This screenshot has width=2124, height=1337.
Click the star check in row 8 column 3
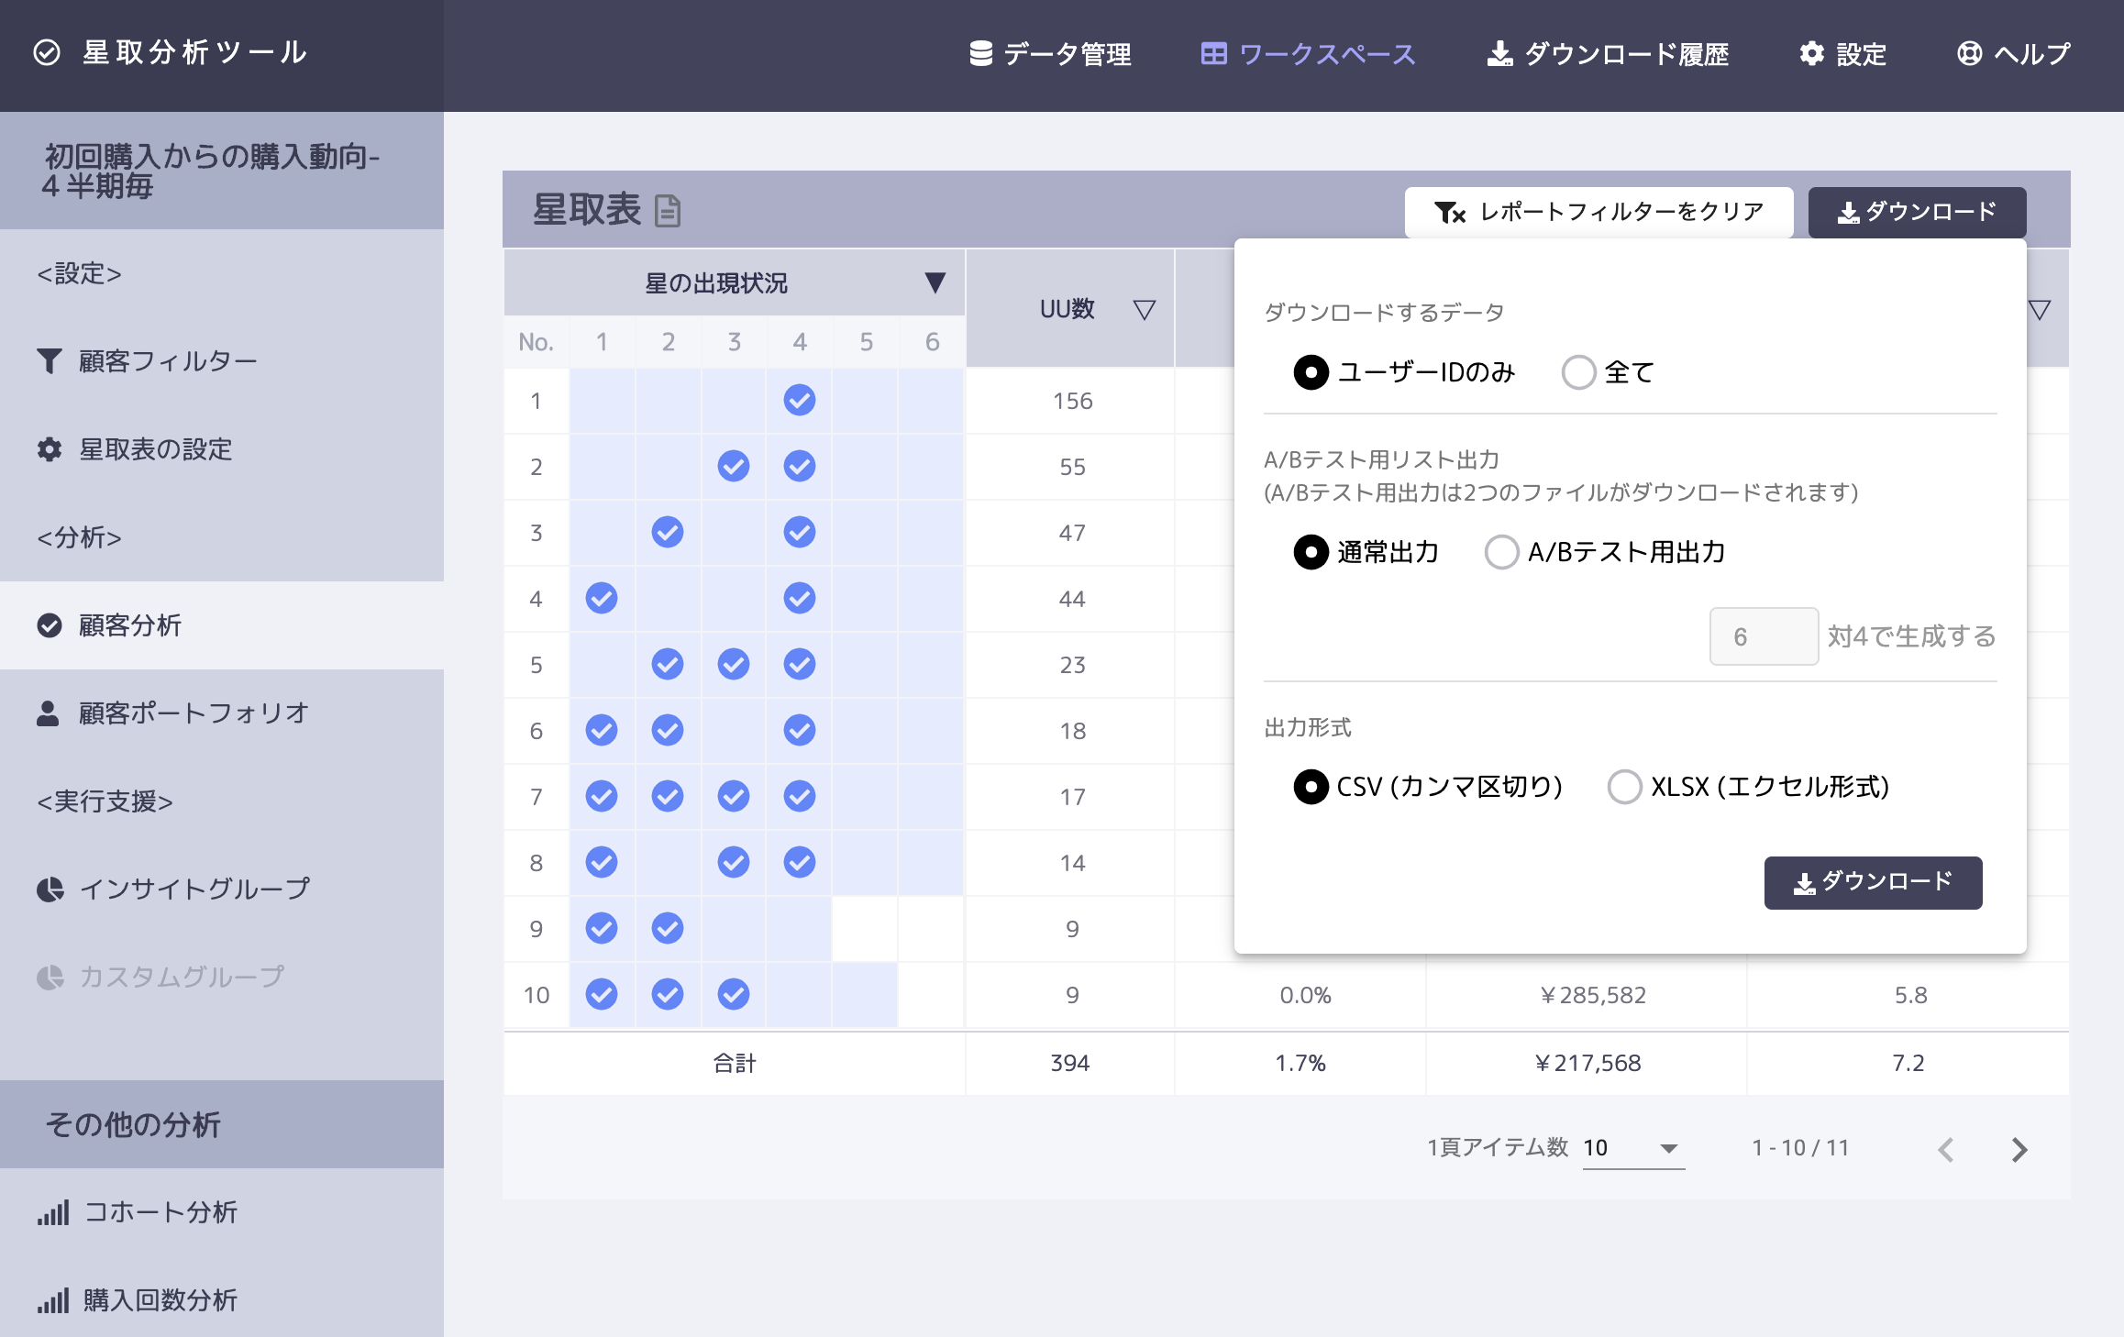click(734, 863)
